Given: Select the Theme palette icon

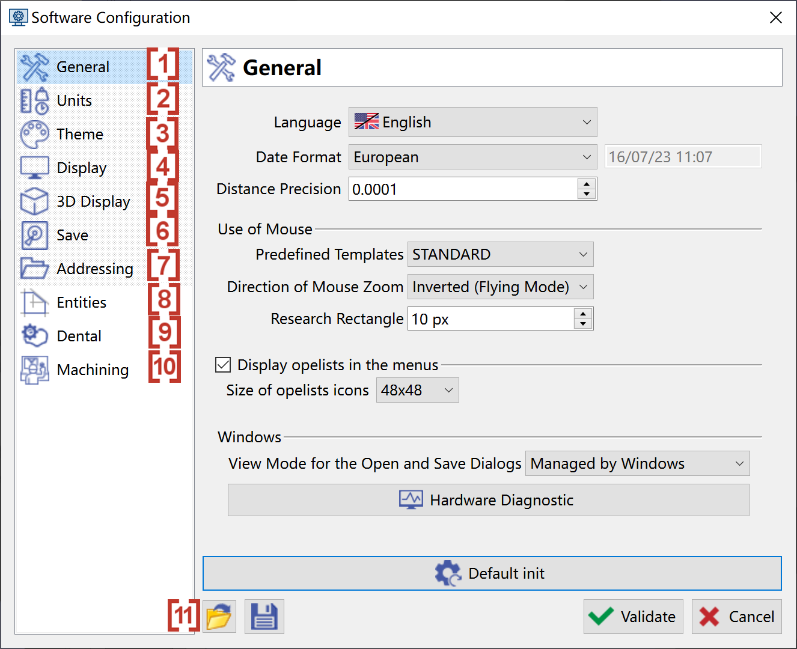Looking at the screenshot, I should tap(34, 135).
